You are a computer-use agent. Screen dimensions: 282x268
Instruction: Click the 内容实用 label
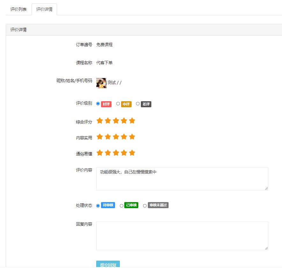(84, 138)
